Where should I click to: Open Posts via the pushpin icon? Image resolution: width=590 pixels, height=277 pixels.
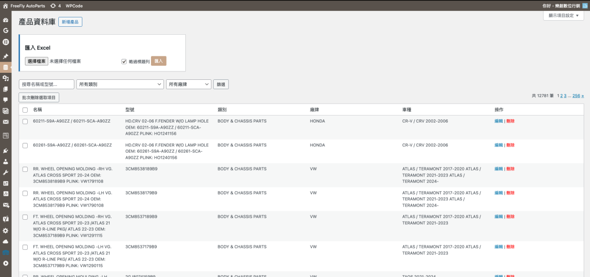tap(6, 56)
